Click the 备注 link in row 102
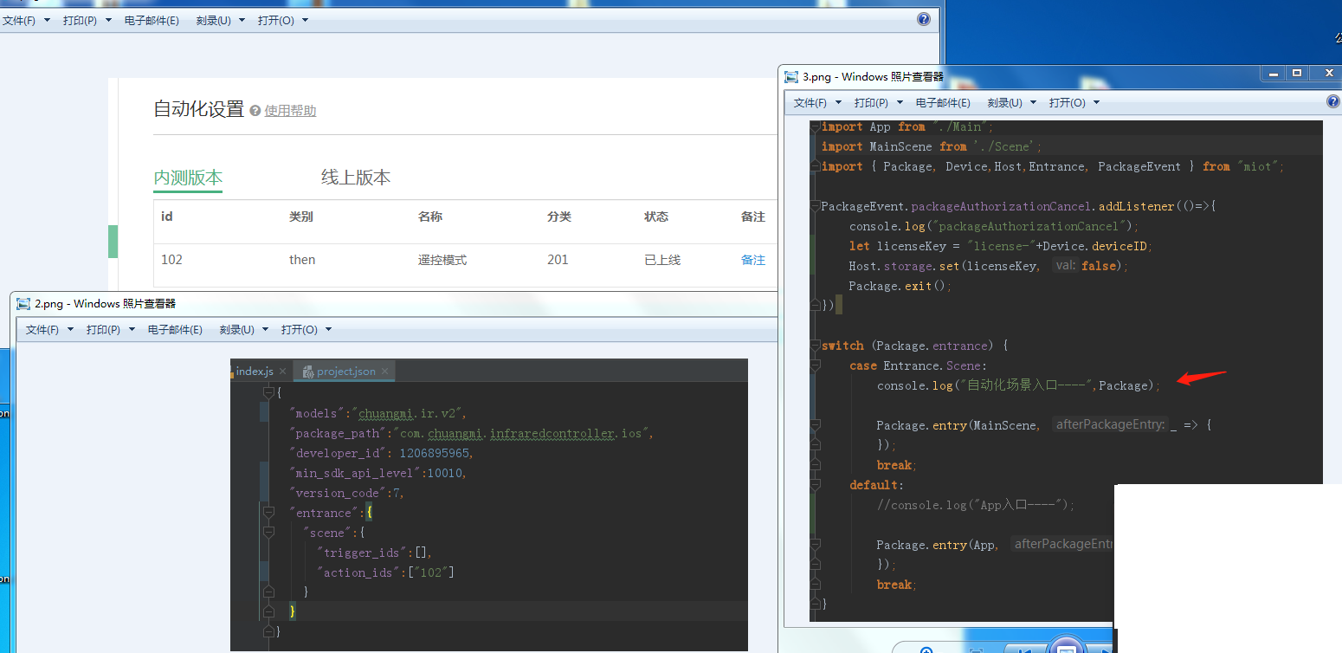1342x653 pixels. coord(752,259)
